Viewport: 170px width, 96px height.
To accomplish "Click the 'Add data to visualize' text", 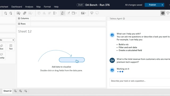I will 61,67.
